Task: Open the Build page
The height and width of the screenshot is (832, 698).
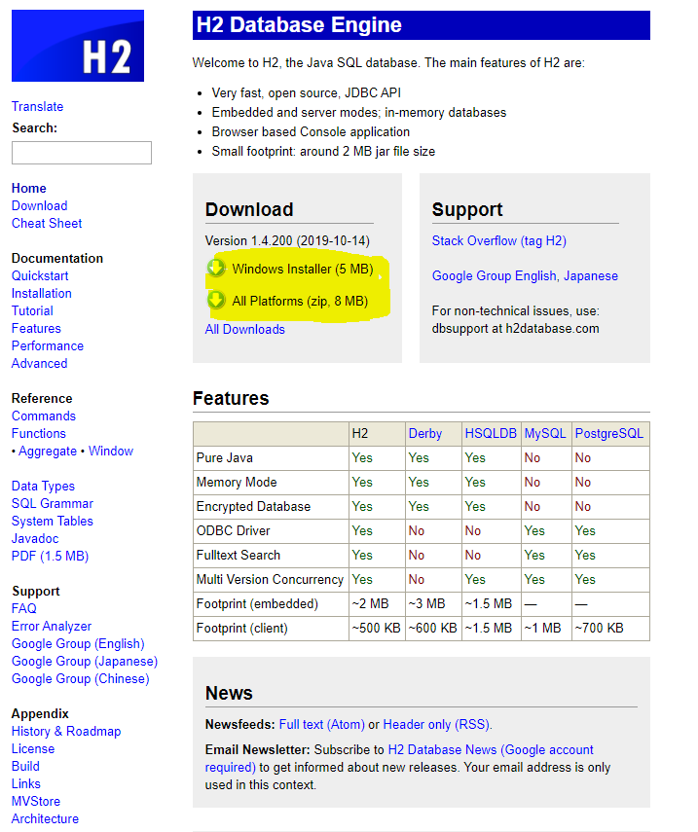Action: [25, 766]
